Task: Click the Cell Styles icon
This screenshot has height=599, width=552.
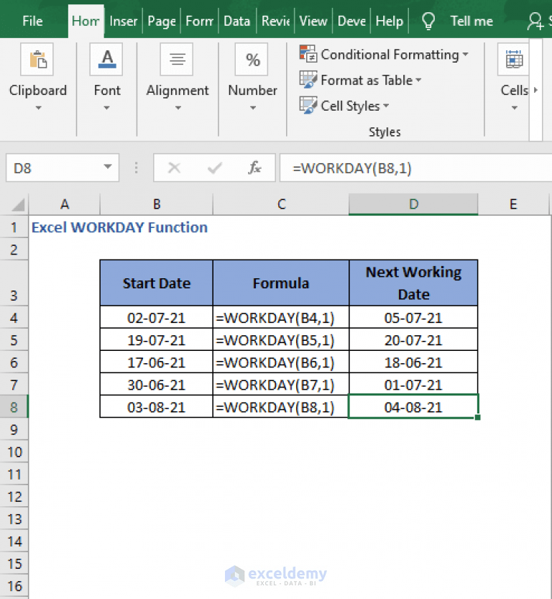Action: click(308, 106)
